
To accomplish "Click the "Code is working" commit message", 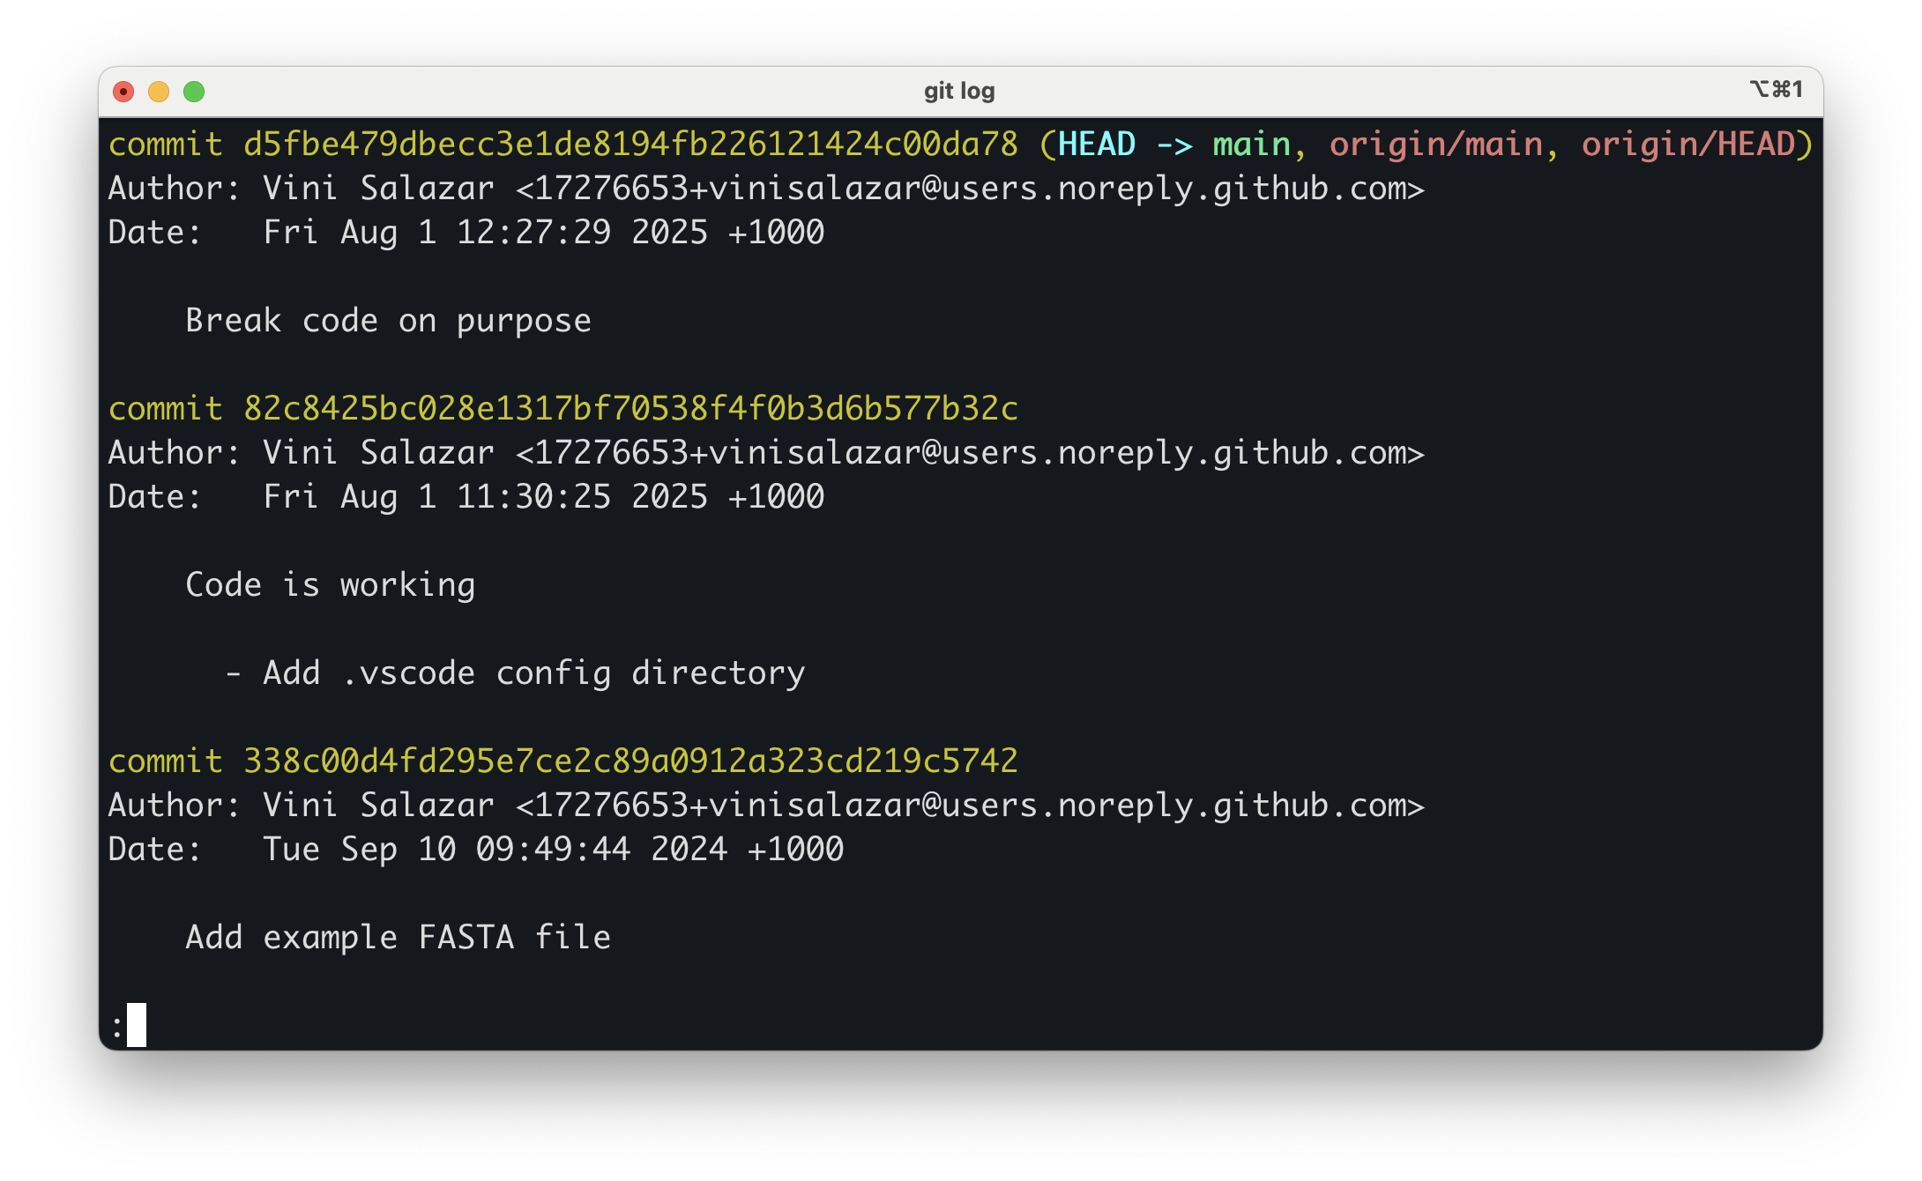I will click(330, 585).
